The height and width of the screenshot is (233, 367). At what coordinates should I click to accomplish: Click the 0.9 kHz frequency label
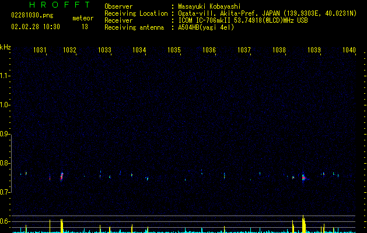[x=5, y=134]
